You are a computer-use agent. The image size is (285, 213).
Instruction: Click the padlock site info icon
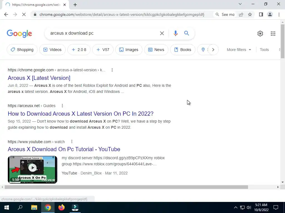[35, 14]
